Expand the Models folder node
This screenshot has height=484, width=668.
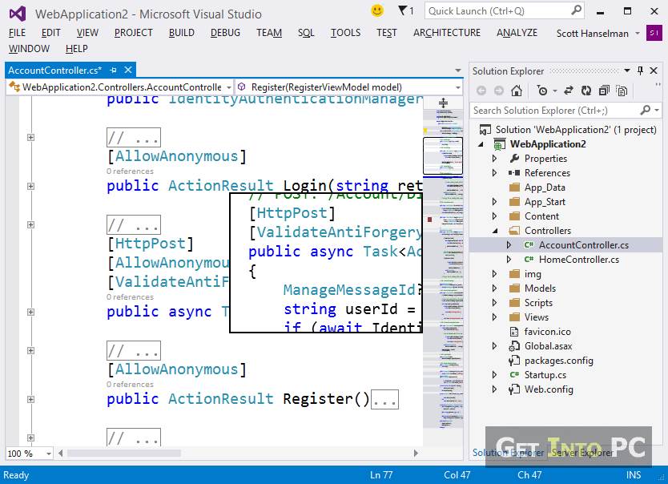click(495, 288)
